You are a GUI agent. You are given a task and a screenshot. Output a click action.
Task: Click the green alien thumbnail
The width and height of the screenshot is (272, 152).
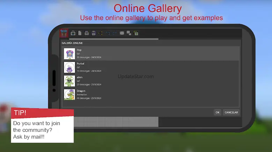point(69,81)
